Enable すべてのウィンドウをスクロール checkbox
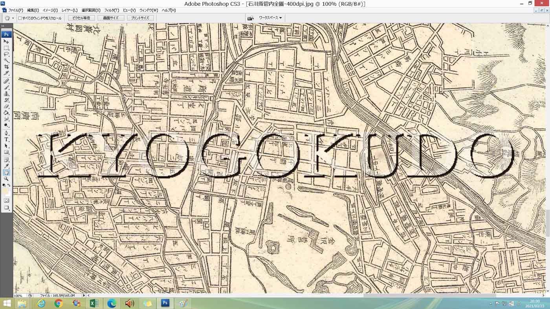Viewport: 550px width, 309px height. point(20,18)
